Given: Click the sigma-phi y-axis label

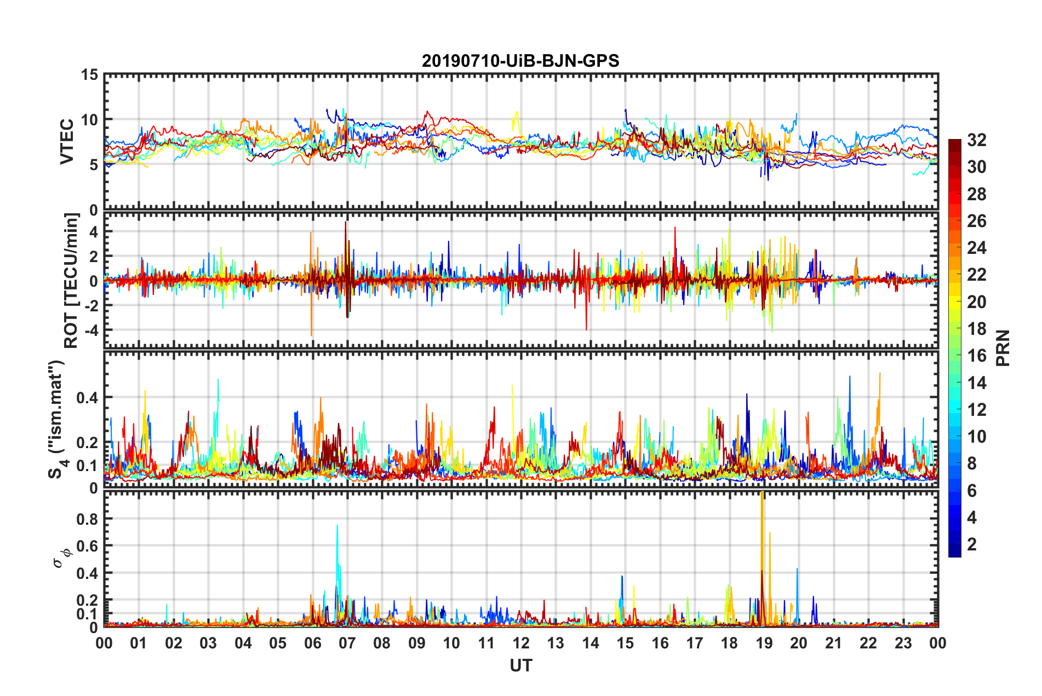Looking at the screenshot, I should pos(61,558).
